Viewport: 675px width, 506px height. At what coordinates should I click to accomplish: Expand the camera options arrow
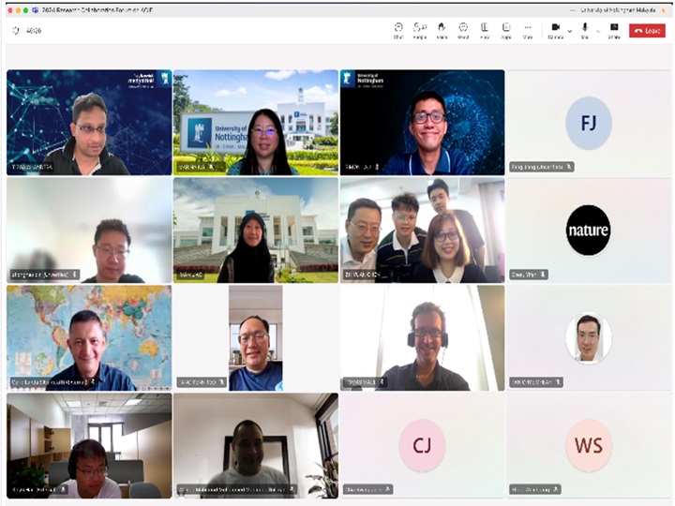569,30
